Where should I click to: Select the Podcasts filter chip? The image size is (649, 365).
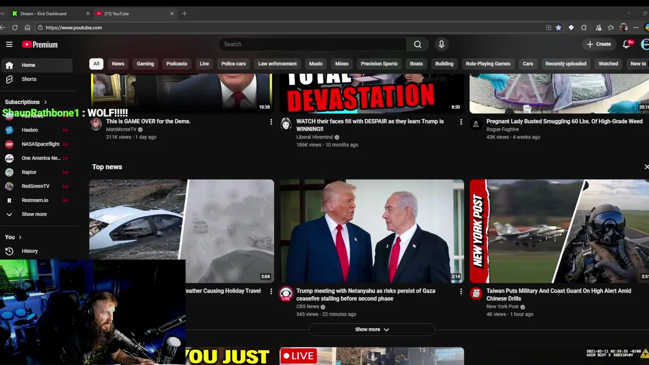click(x=177, y=64)
